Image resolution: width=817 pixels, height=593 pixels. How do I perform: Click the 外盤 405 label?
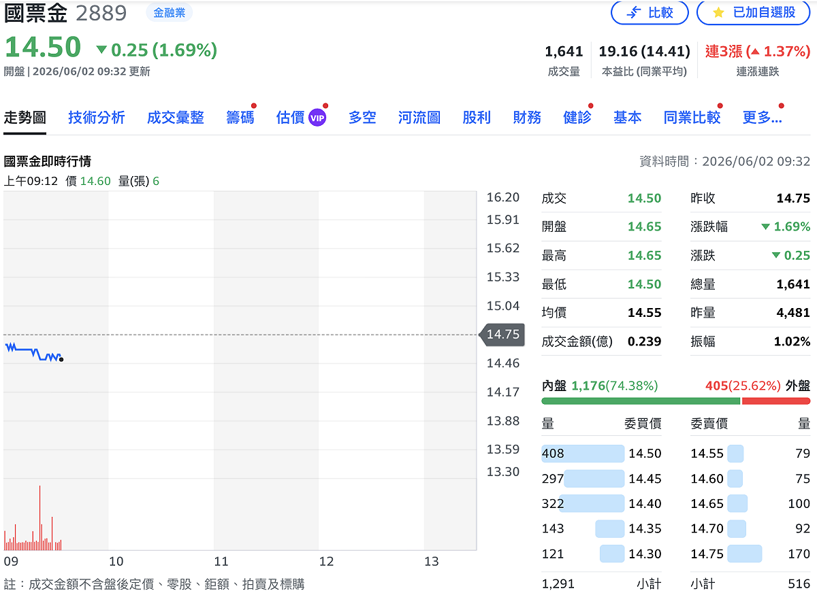tap(758, 386)
